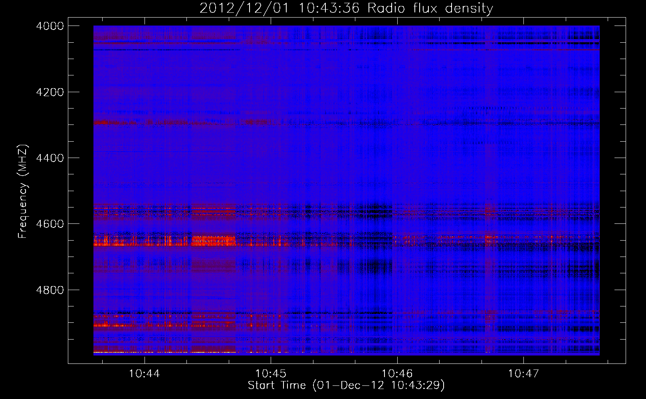Click the 10:45 time tick label
Image resolution: width=646 pixels, height=399 pixels.
[x=271, y=373]
